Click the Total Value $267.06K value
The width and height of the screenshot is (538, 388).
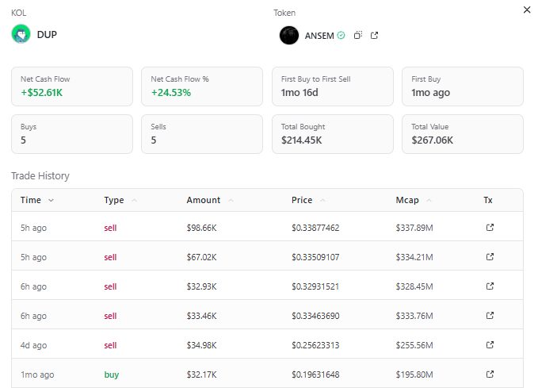[433, 140]
